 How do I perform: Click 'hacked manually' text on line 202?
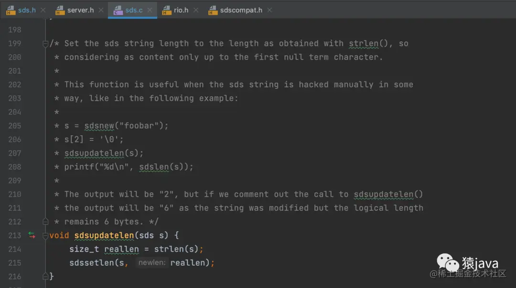click(x=336, y=85)
